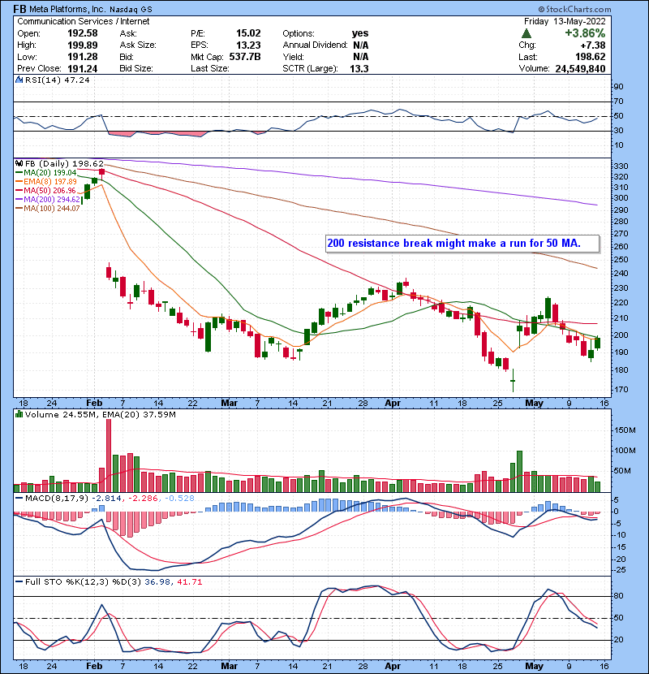Click the SCTR (Large) value 13.3

[x=359, y=69]
